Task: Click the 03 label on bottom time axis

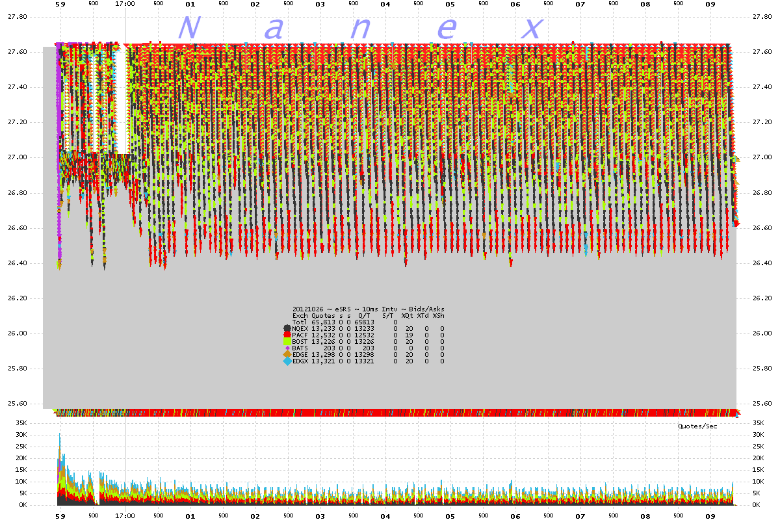Action: tap(320, 515)
